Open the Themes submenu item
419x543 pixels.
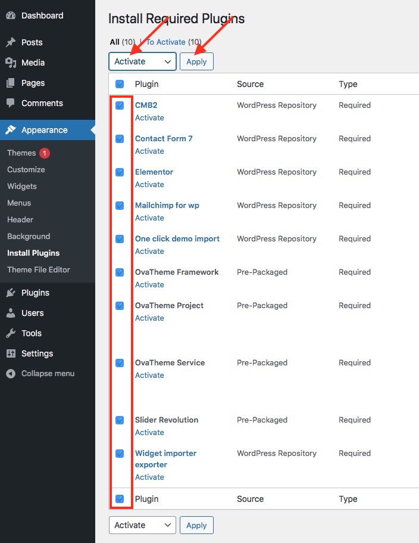tap(21, 153)
